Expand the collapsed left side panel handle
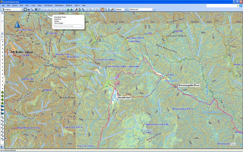 pyautogui.click(x=4, y=80)
